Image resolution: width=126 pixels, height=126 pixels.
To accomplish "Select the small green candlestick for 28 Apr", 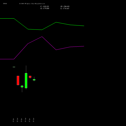I will tap(34, 80).
